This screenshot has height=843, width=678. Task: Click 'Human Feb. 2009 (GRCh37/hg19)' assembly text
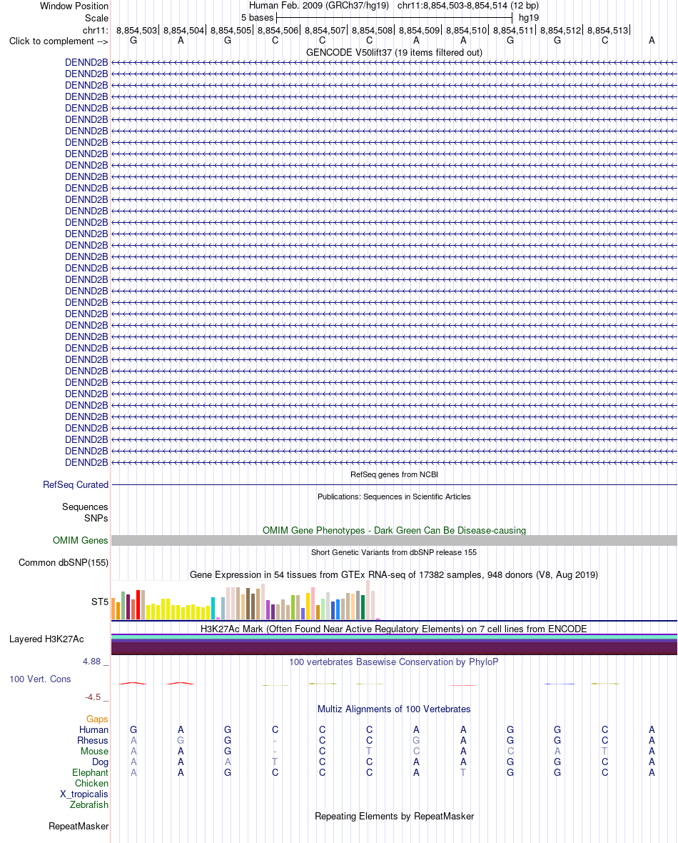point(318,6)
